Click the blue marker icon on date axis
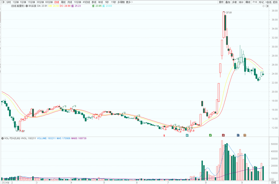This screenshot has height=184, width=279. click(238, 135)
